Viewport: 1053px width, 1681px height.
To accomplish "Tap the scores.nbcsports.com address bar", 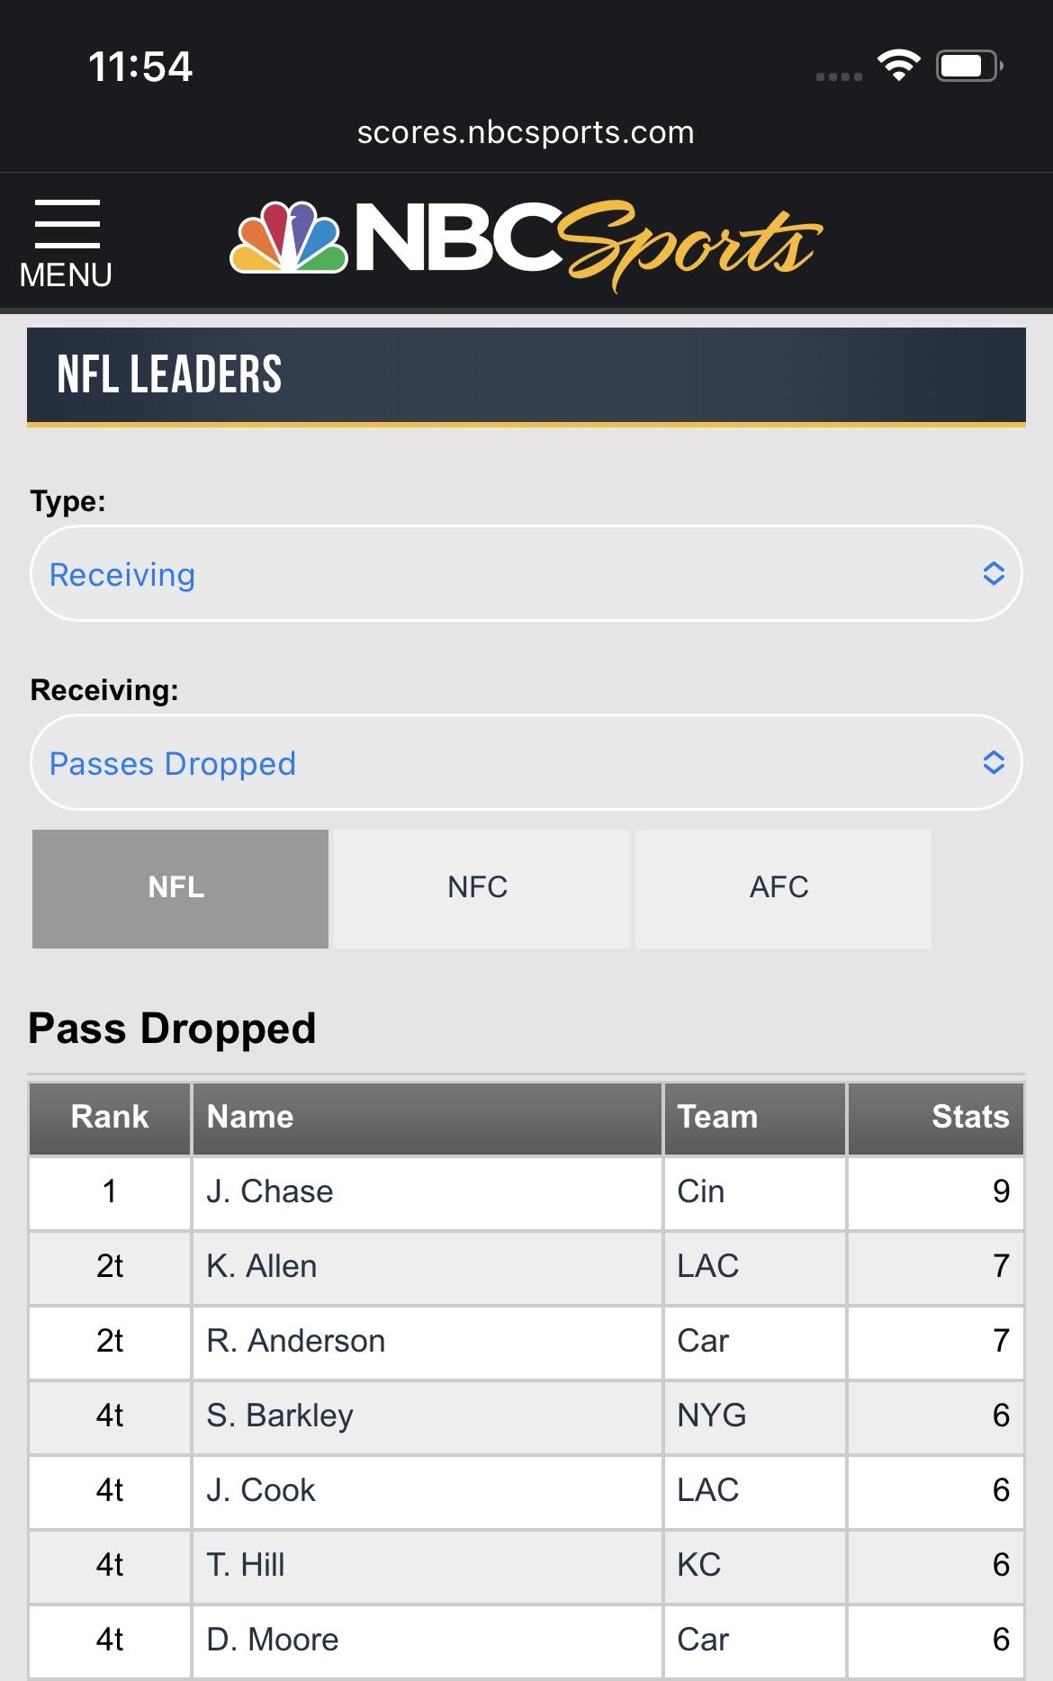I will (x=526, y=133).
